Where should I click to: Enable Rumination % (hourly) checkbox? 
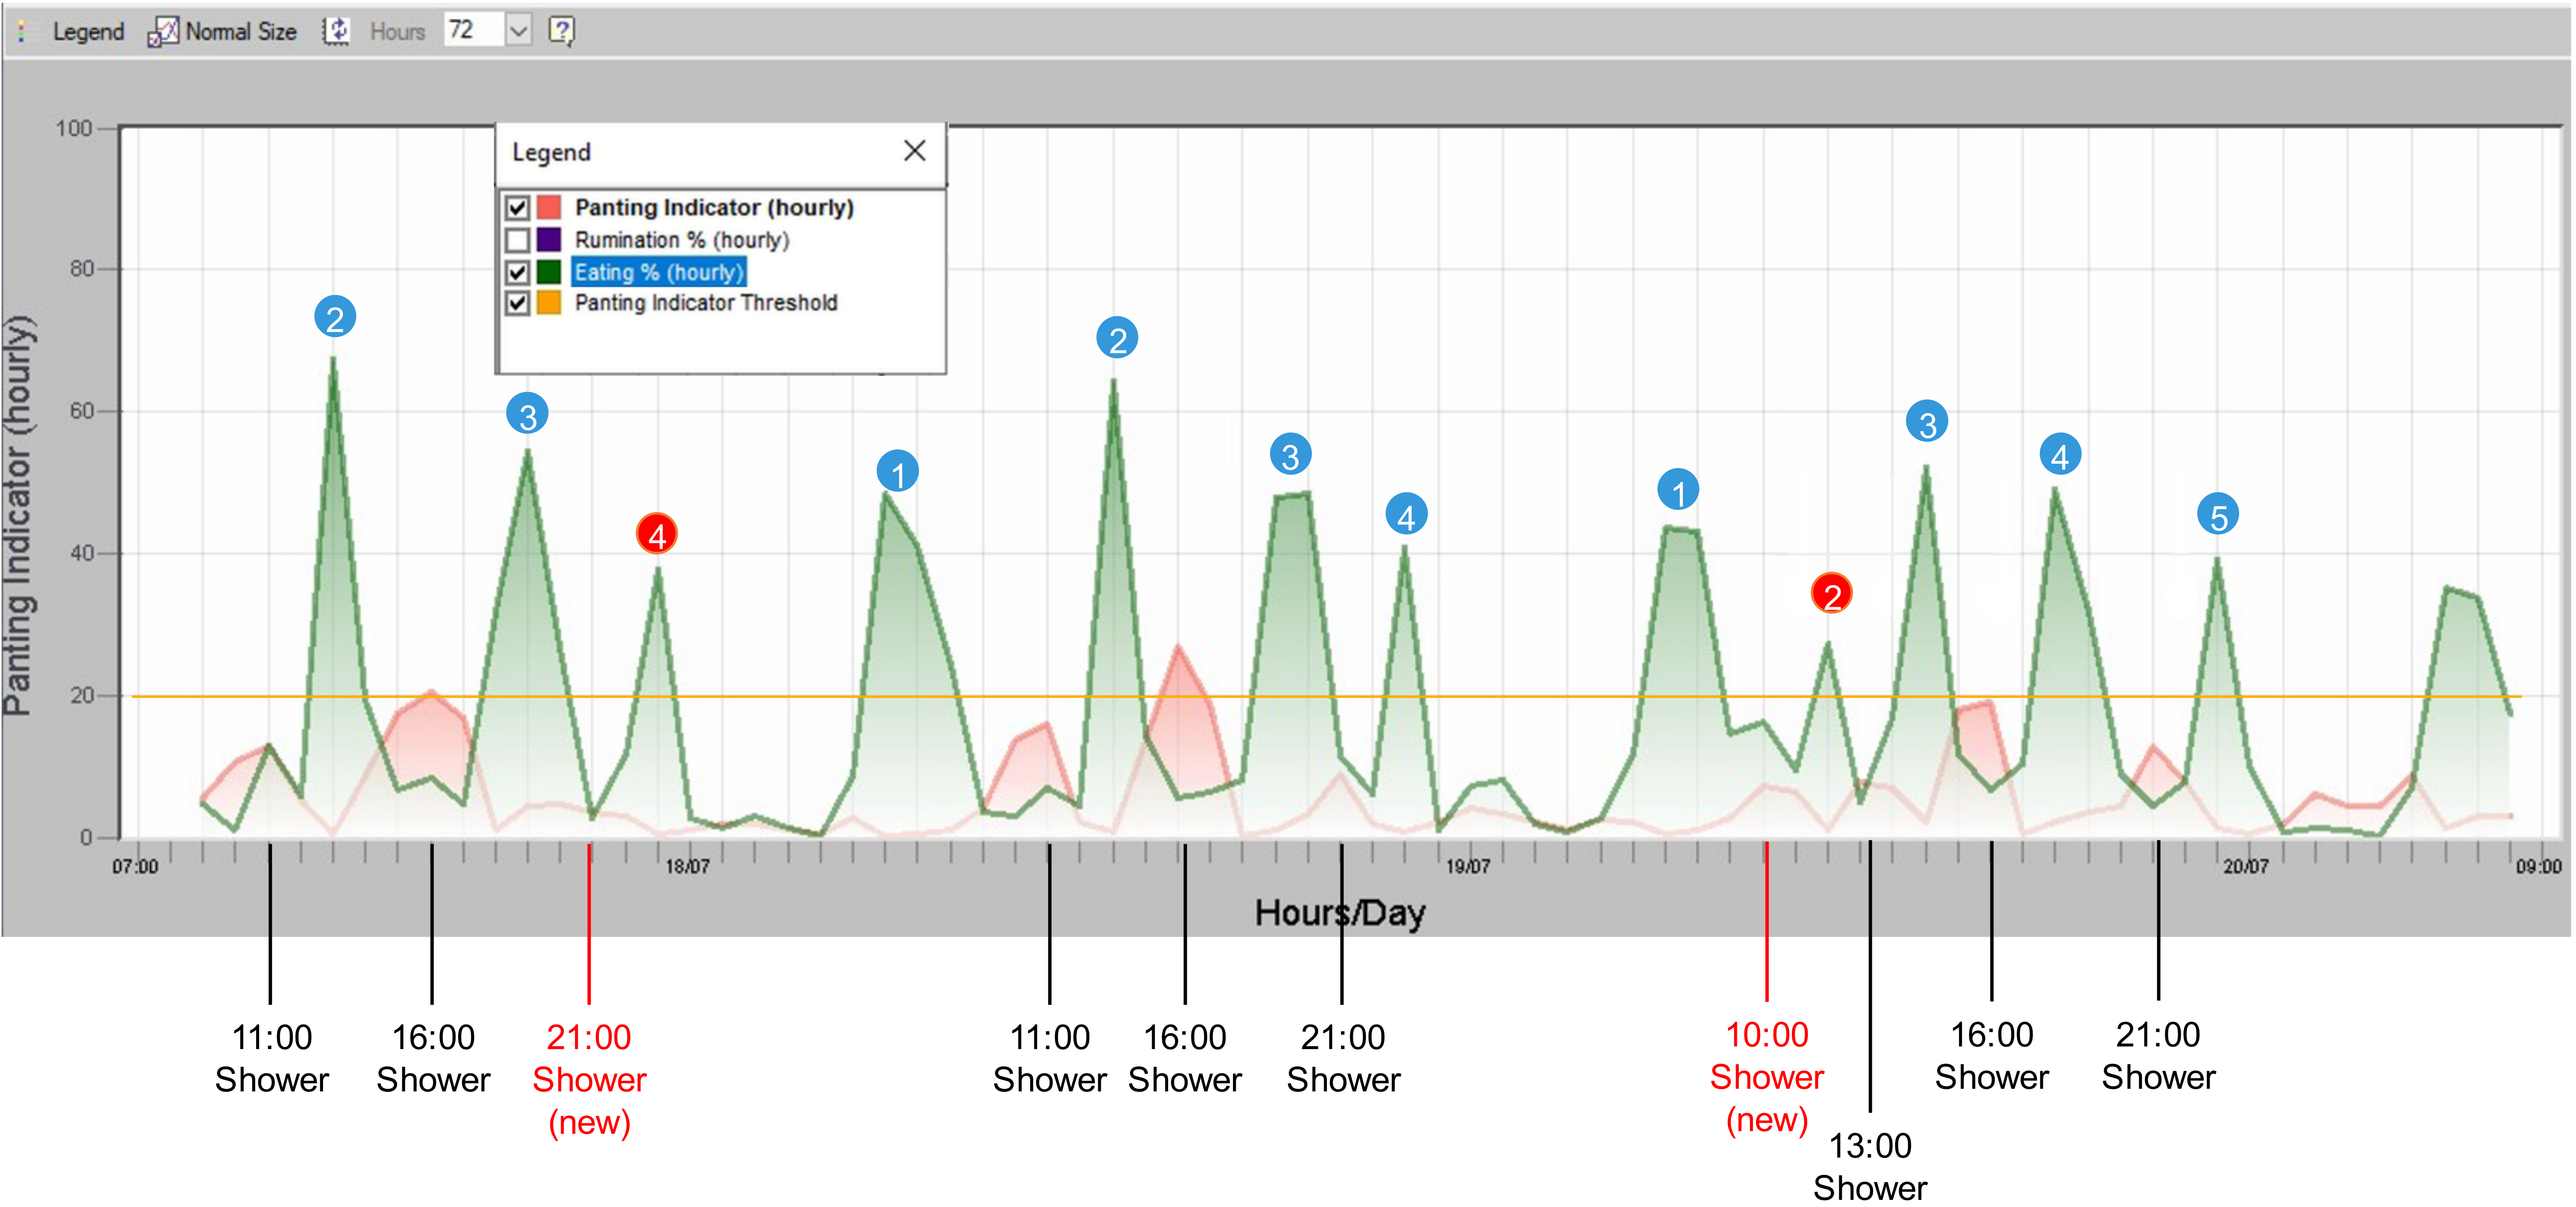[x=517, y=240]
